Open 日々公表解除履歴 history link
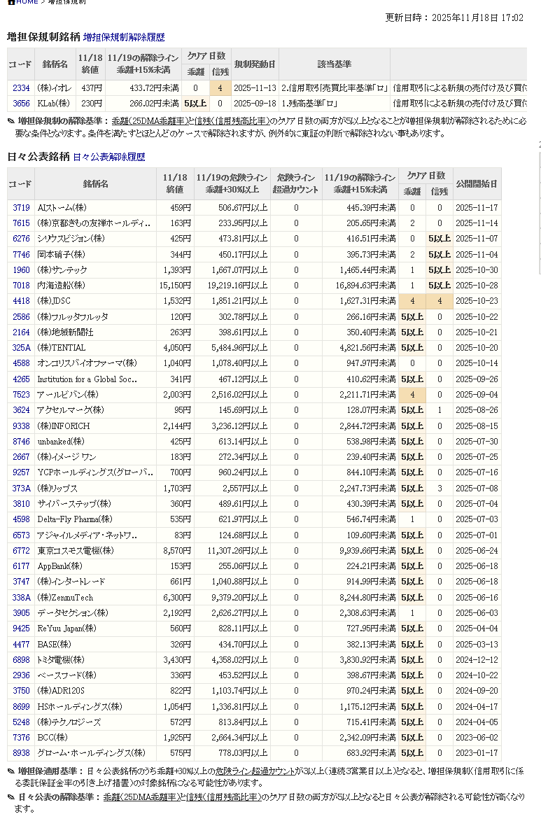Screen dimensions: 541x821 pos(108,157)
